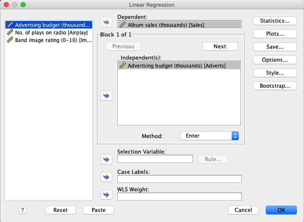The width and height of the screenshot is (304, 222).
Task: Close the Linear Regression window with red button
Action: point(6,5)
